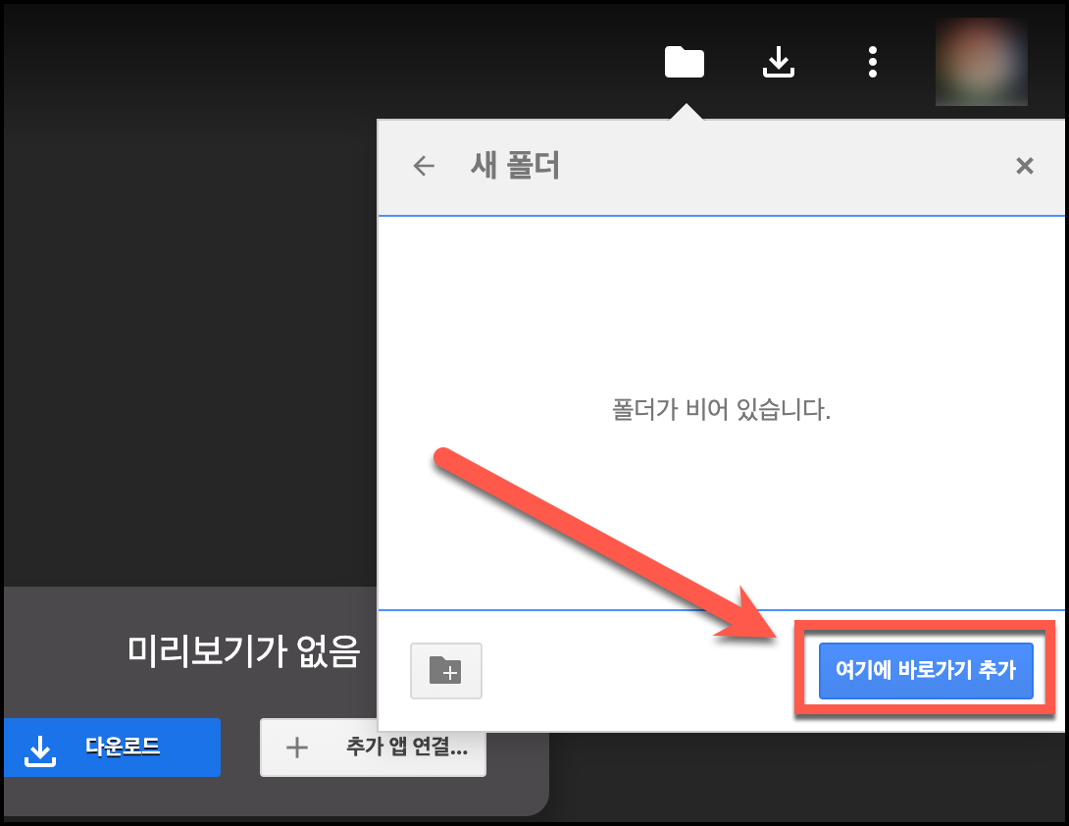Open account options via profile picture
Image resolution: width=1069 pixels, height=826 pixels.
coord(981,62)
